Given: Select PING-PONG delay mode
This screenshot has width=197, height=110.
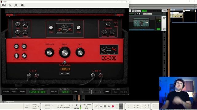Looking at the screenshot, I should coord(124,92).
